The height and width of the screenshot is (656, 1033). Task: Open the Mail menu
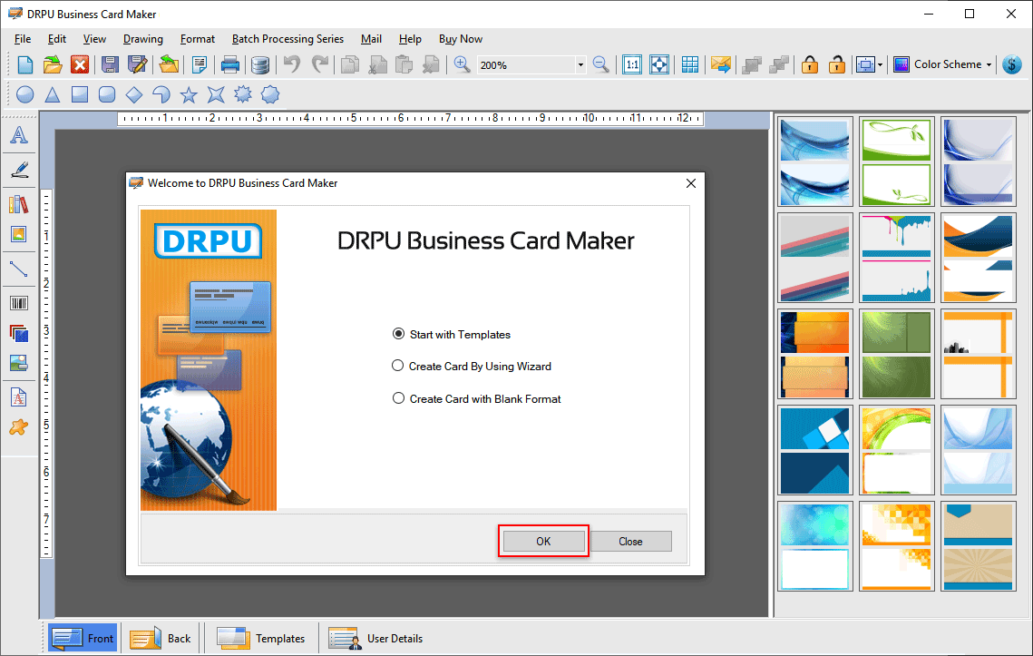pos(371,39)
